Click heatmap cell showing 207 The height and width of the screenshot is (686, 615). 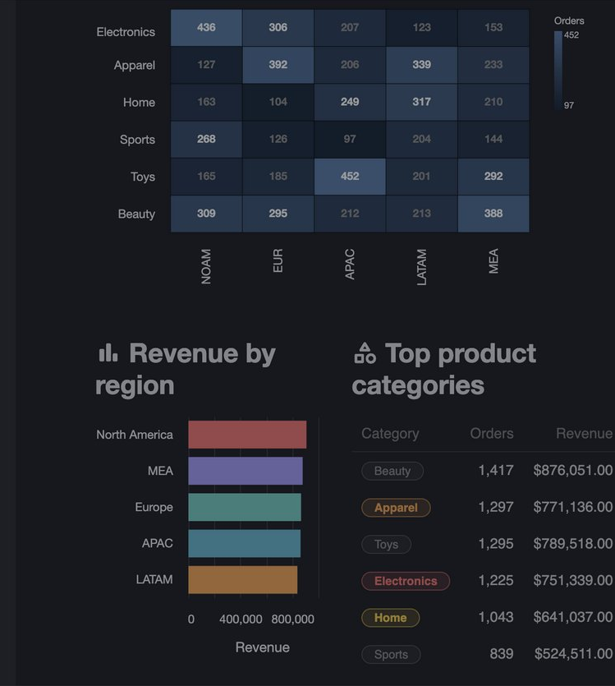point(350,28)
